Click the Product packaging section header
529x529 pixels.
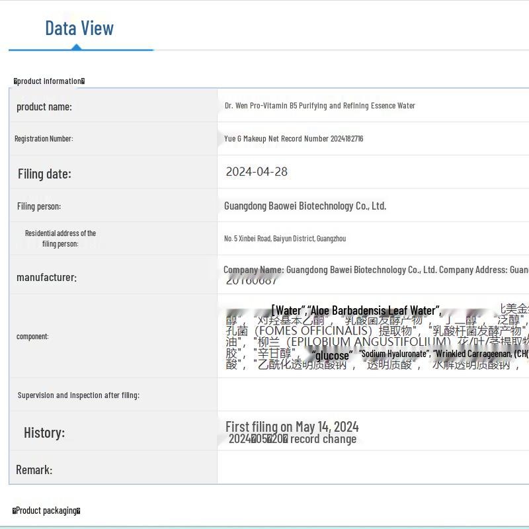tap(46, 510)
